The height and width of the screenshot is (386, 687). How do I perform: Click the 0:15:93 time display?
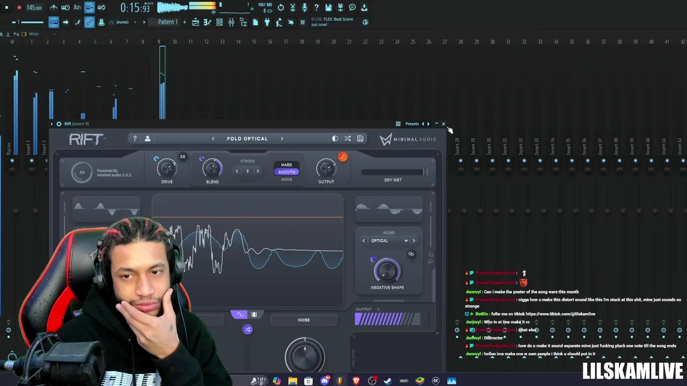(135, 8)
